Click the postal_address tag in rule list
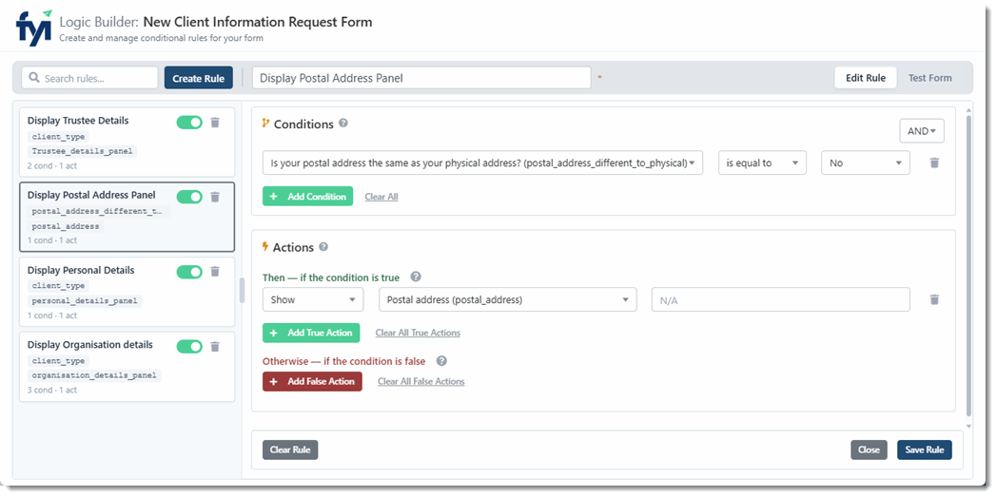The width and height of the screenshot is (997, 497). click(x=66, y=226)
